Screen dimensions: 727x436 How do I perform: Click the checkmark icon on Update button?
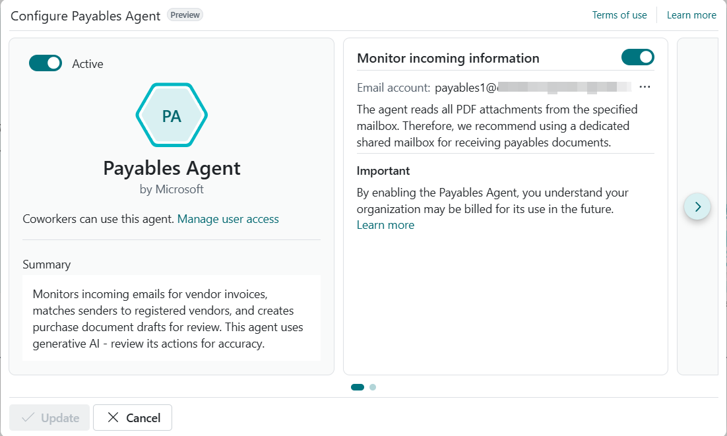28,417
